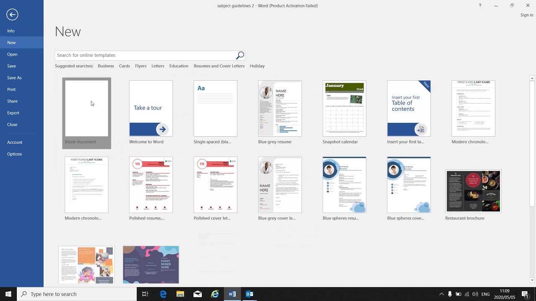The height and width of the screenshot is (301, 536).
Task: Open Outlook from the taskbar
Action: click(x=249, y=294)
